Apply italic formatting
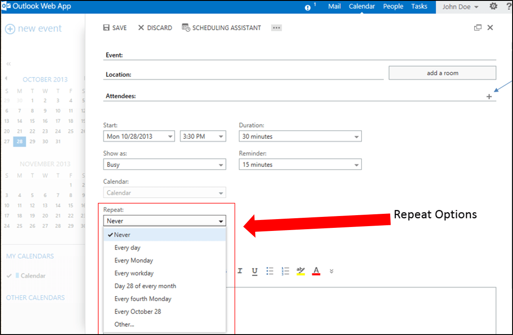The width and height of the screenshot is (513, 335). coord(240,271)
